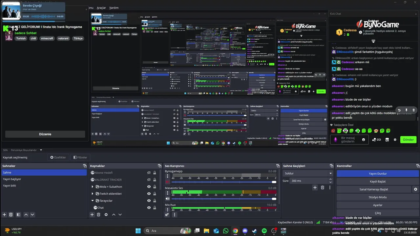The image size is (420, 236).
Task: Open Kick chat settings gear
Action: pos(395,140)
